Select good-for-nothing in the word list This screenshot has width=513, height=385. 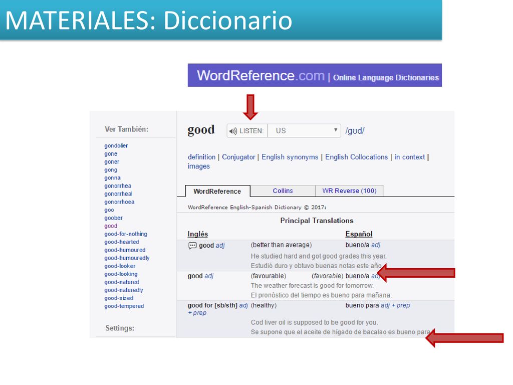click(x=126, y=234)
